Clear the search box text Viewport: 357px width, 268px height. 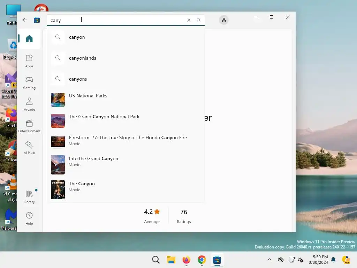pos(189,20)
